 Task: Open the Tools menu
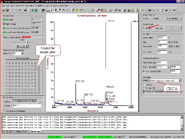point(56,6)
